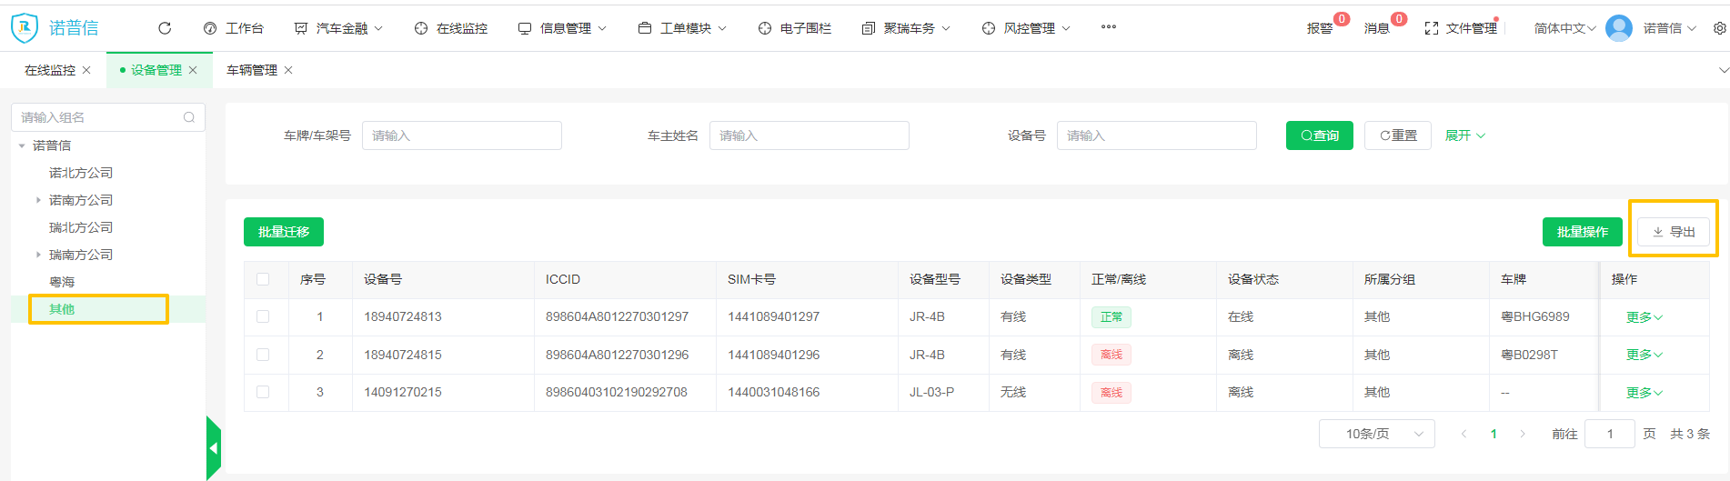Open the more menus ellipsis icon
This screenshot has height=481, width=1730.
click(x=1108, y=27)
